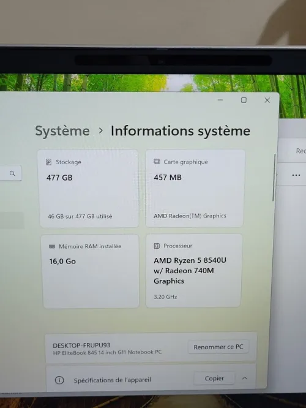The width and height of the screenshot is (306, 408).
Task: Go back to Système breadcrumb
Action: 62,130
